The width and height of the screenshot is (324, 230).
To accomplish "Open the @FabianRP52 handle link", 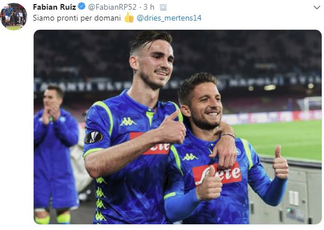I will pos(112,7).
